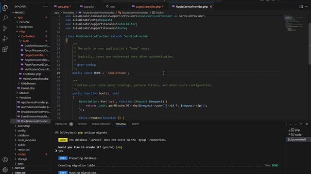Open editor more actions ellipsis
The width and height of the screenshot is (311, 174).
pos(307,6)
